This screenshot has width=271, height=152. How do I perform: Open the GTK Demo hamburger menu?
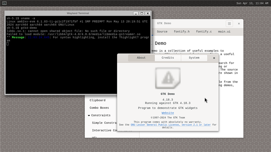(229, 24)
